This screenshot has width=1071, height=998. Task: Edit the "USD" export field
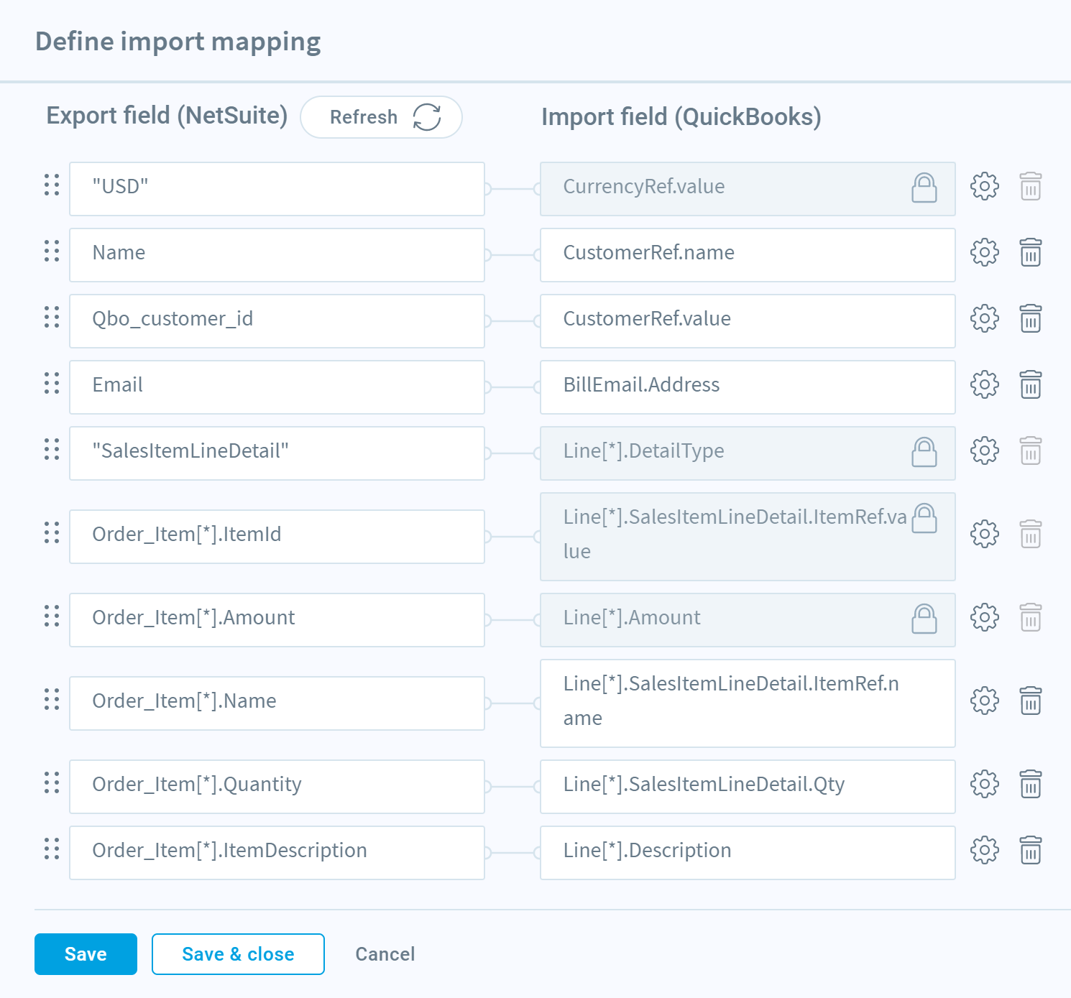[x=277, y=189]
